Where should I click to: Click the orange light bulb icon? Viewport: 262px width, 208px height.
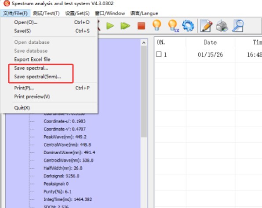157,25
